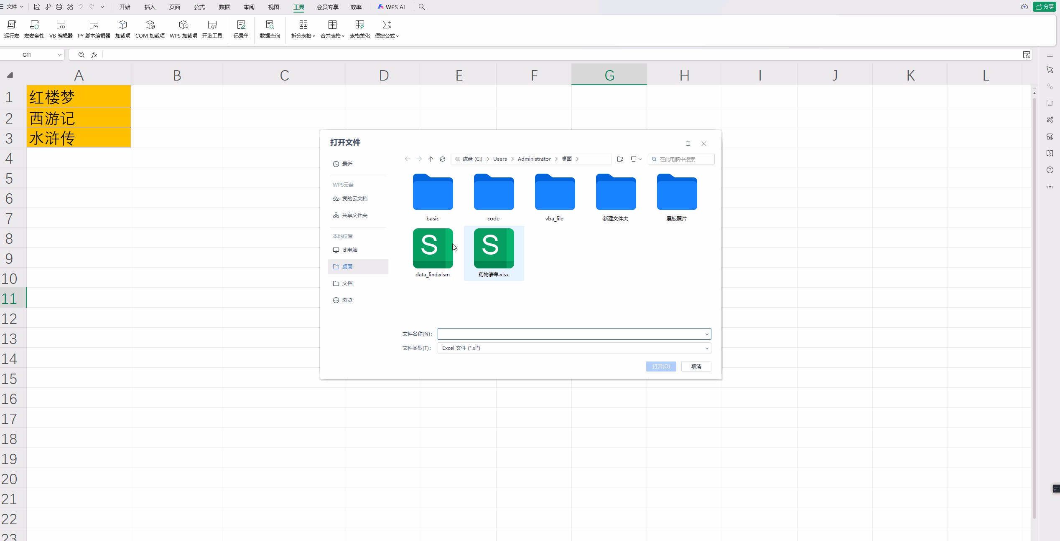Create new folder in the dialog
The image size is (1060, 541).
(x=620, y=159)
